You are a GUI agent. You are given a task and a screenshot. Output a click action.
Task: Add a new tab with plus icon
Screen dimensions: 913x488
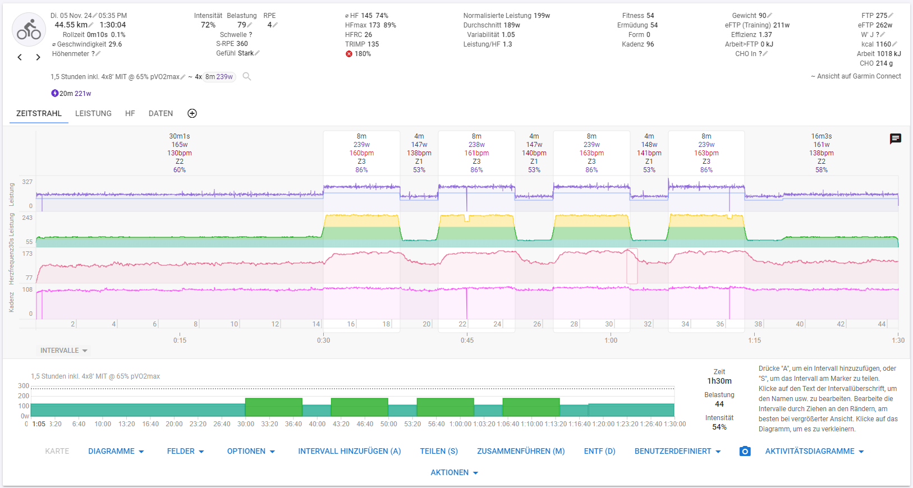click(x=192, y=113)
